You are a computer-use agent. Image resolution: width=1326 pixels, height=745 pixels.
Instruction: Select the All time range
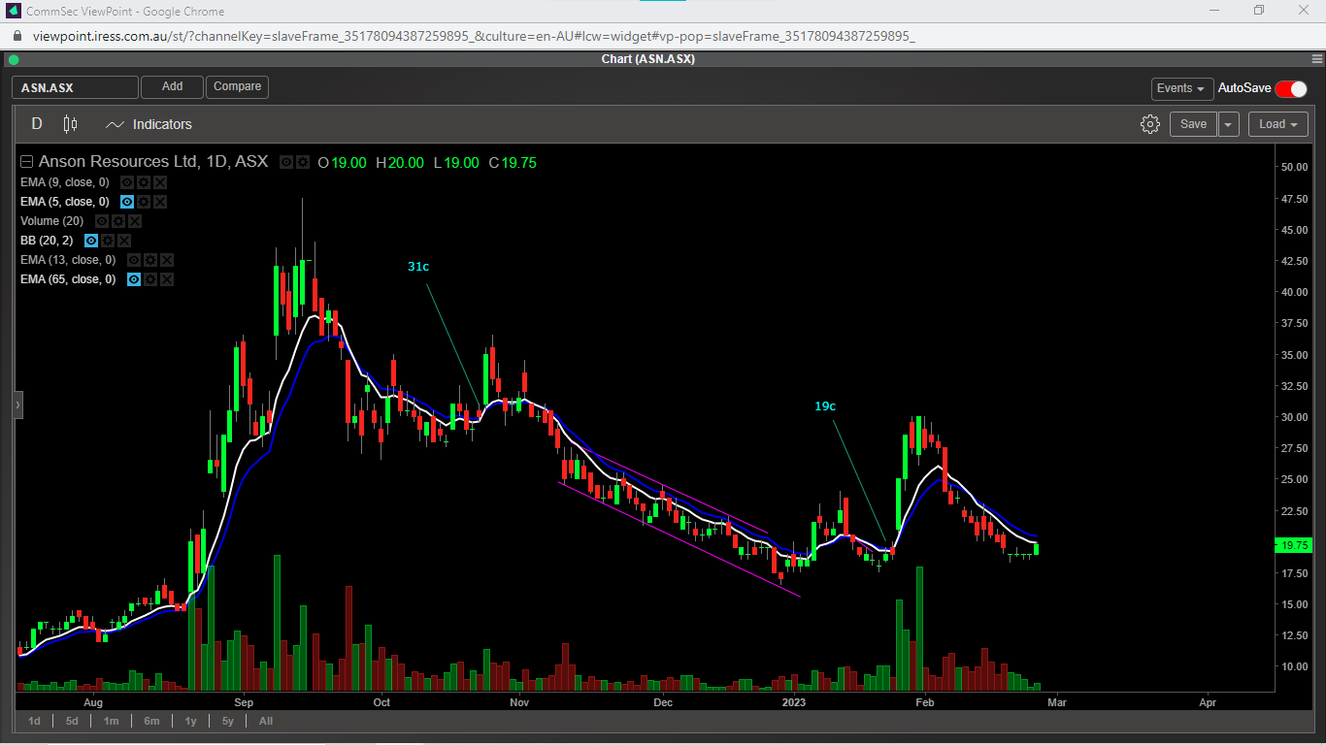tap(265, 721)
